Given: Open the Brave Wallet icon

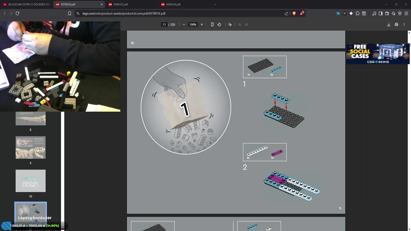Looking at the screenshot, I should [x=387, y=13].
